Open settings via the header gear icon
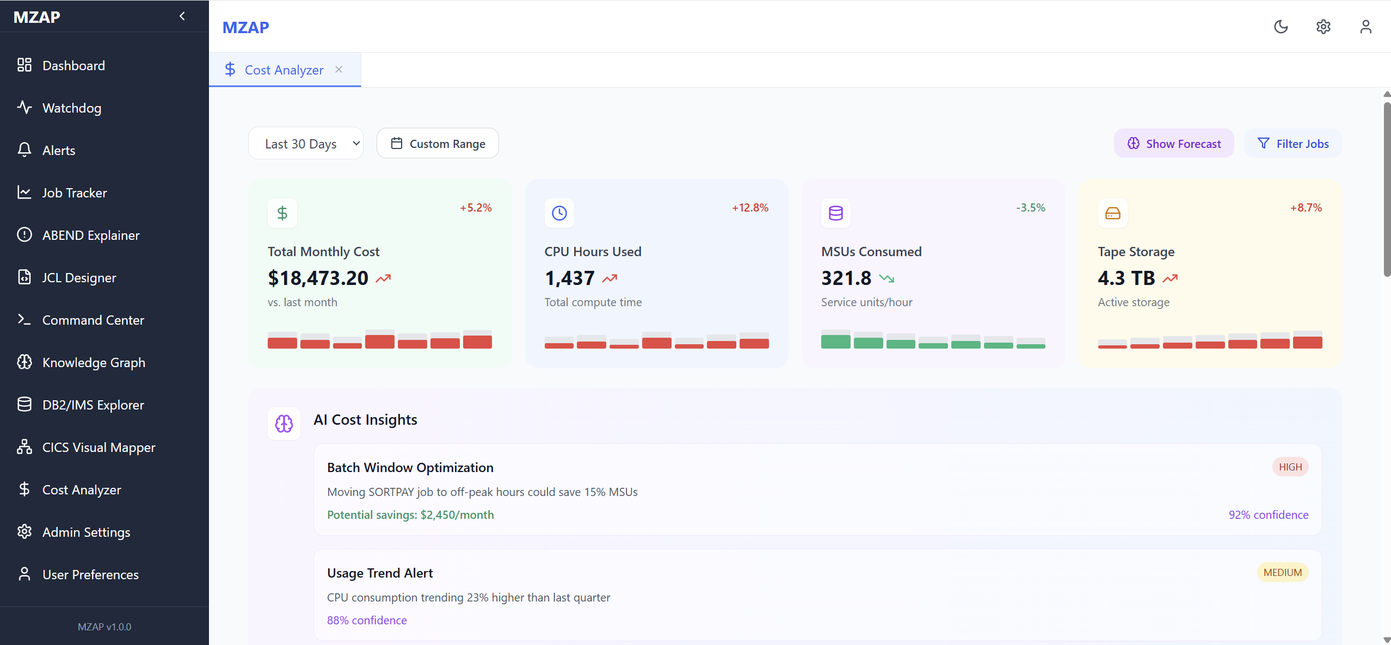This screenshot has height=645, width=1391. 1323,27
